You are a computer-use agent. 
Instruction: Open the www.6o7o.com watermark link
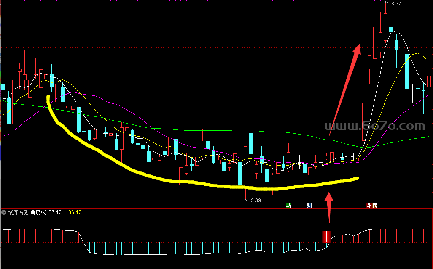point(374,126)
